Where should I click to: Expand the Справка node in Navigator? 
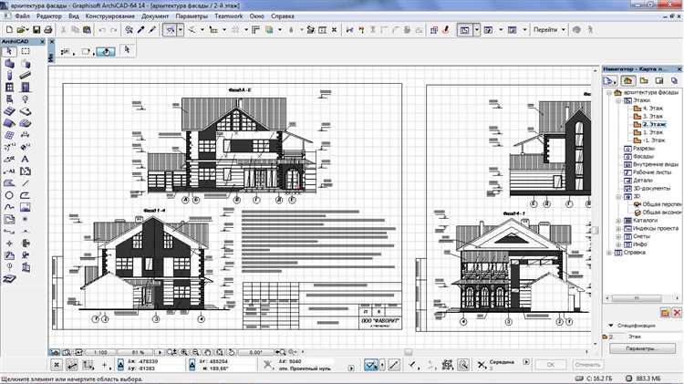[609, 253]
